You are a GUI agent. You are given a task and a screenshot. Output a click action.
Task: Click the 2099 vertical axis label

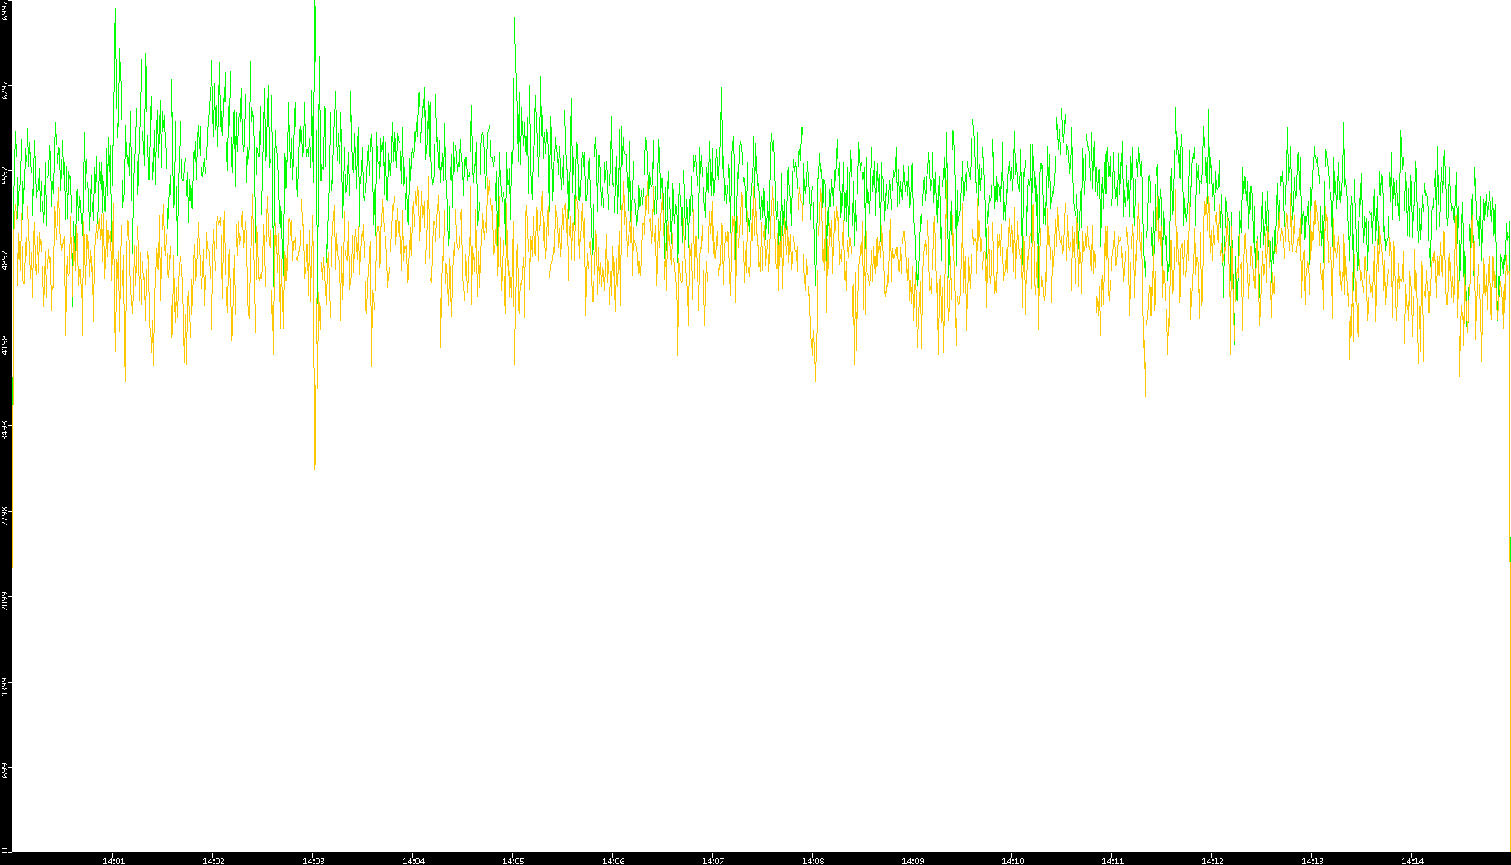(5, 600)
